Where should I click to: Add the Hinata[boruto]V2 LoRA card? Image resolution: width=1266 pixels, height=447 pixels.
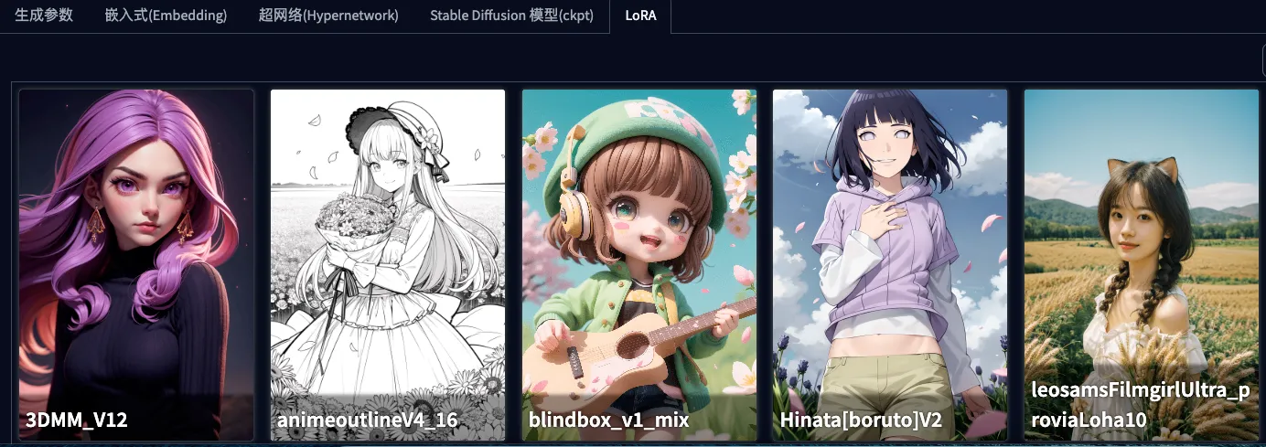[890, 265]
